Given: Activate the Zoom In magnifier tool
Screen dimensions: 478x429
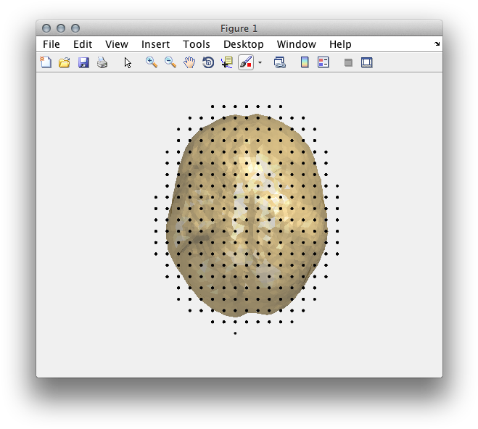Looking at the screenshot, I should pyautogui.click(x=152, y=62).
